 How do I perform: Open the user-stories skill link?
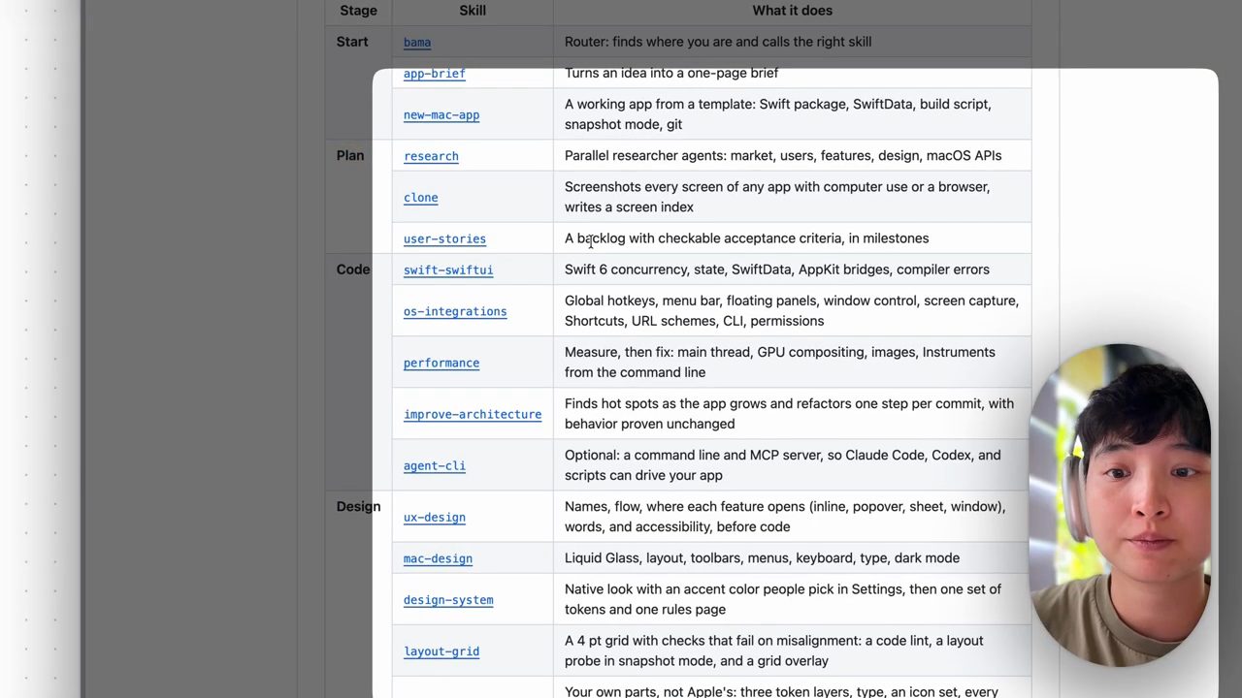444,238
